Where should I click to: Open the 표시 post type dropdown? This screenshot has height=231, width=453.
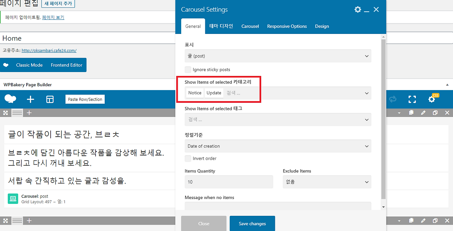pos(278,56)
